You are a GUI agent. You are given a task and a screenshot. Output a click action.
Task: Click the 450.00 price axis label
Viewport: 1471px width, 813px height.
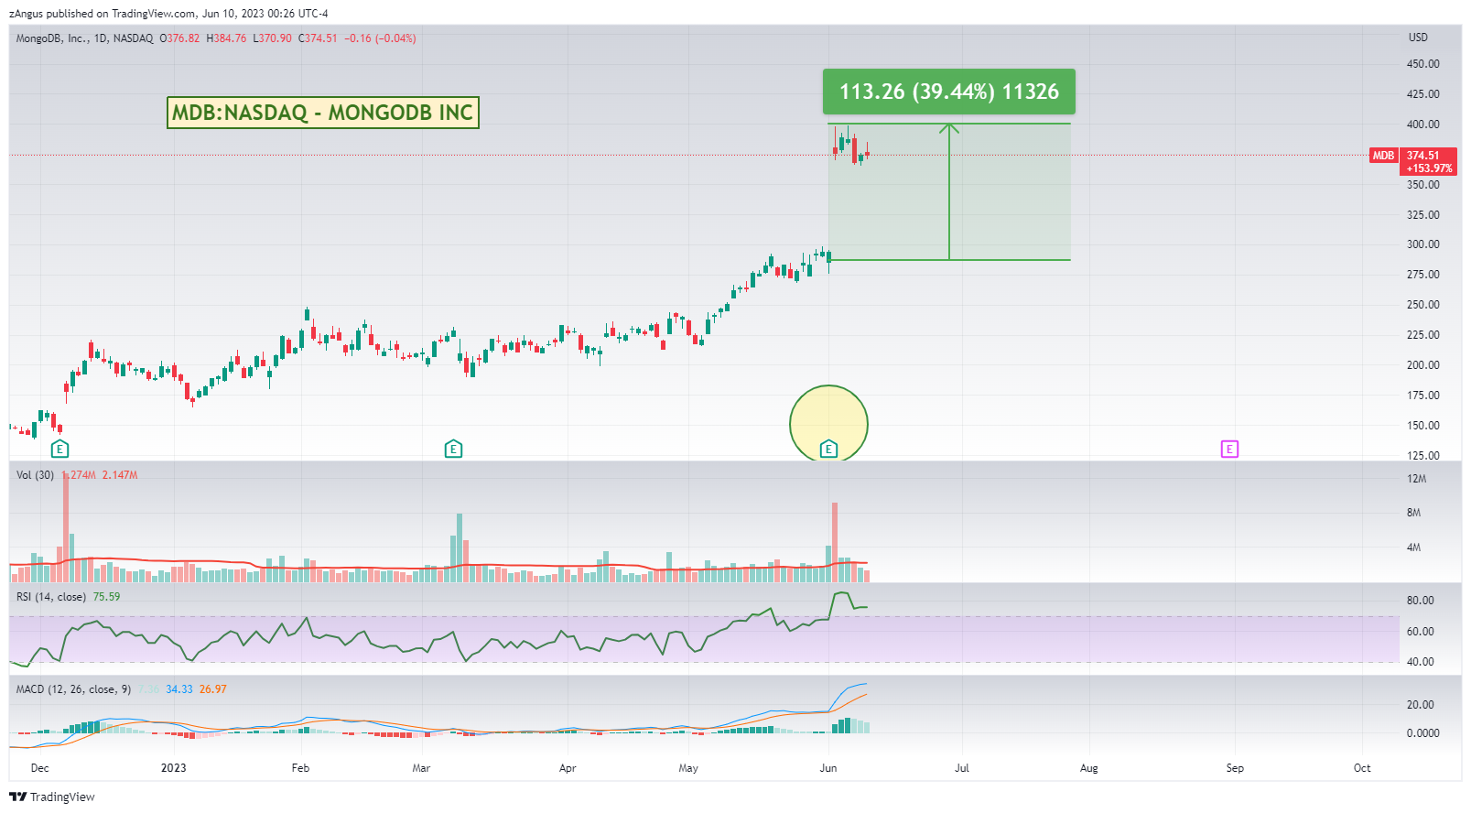click(x=1423, y=64)
